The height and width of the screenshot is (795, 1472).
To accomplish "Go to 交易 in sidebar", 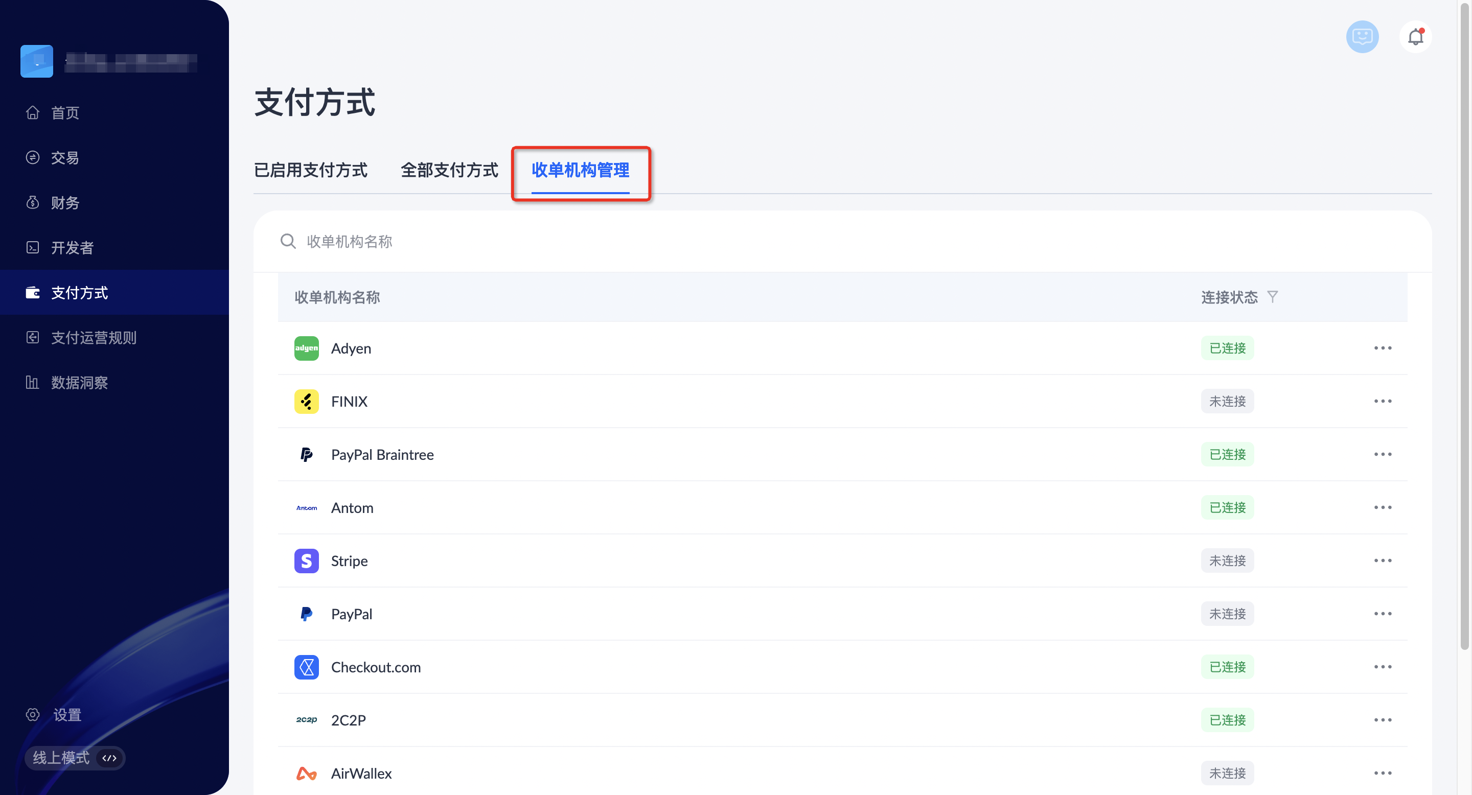I will (64, 158).
